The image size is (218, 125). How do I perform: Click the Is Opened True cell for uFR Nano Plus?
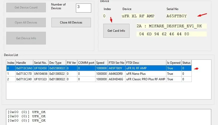point(174,74)
